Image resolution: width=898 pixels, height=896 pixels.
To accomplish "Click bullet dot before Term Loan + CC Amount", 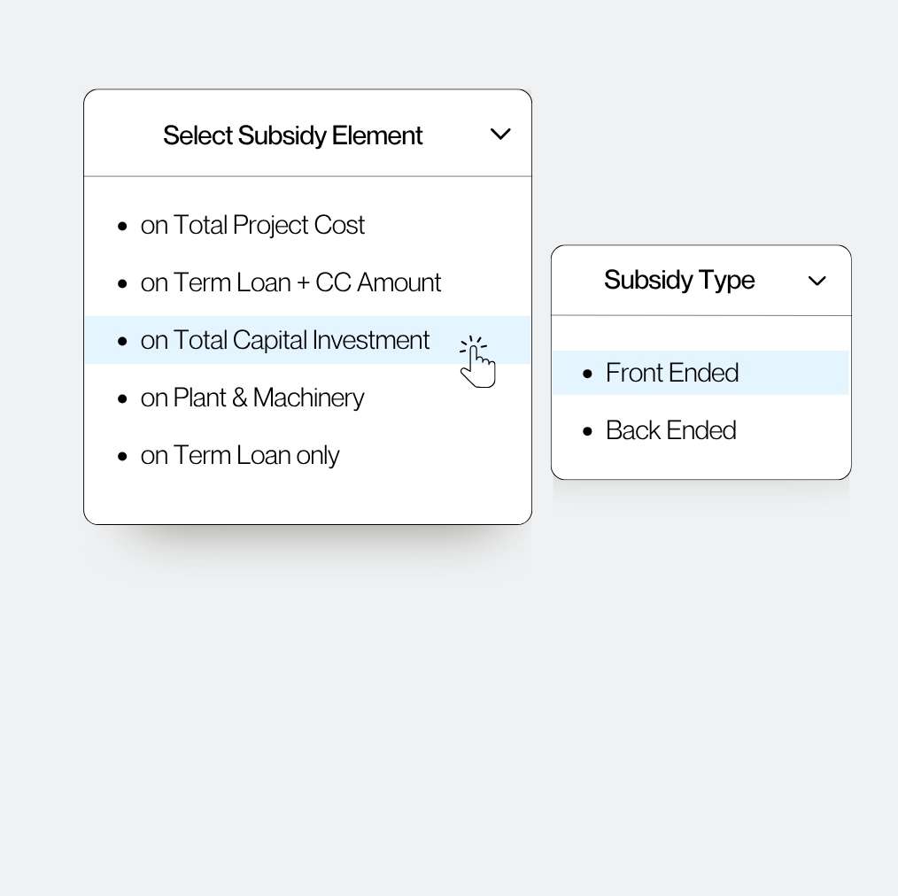I will (123, 283).
